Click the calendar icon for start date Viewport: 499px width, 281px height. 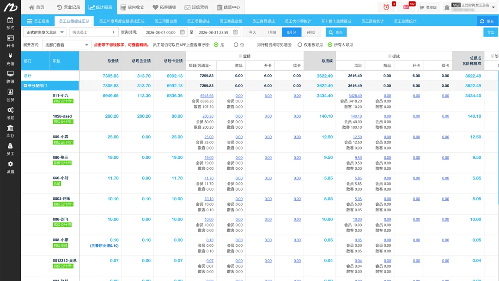pyautogui.click(x=183, y=32)
